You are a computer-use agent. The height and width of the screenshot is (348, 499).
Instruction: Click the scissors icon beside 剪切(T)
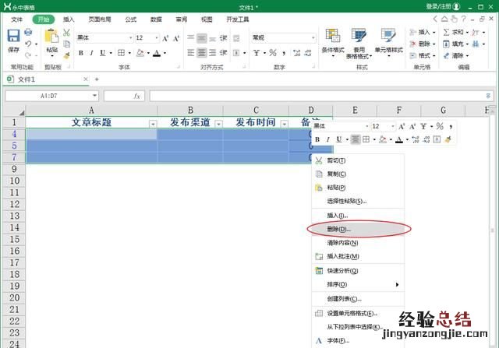[318, 160]
